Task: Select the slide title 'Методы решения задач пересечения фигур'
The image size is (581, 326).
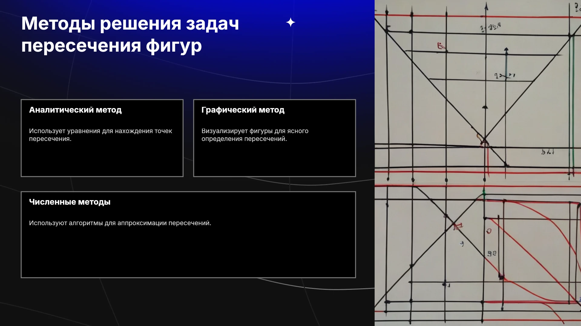Action: [x=130, y=34]
